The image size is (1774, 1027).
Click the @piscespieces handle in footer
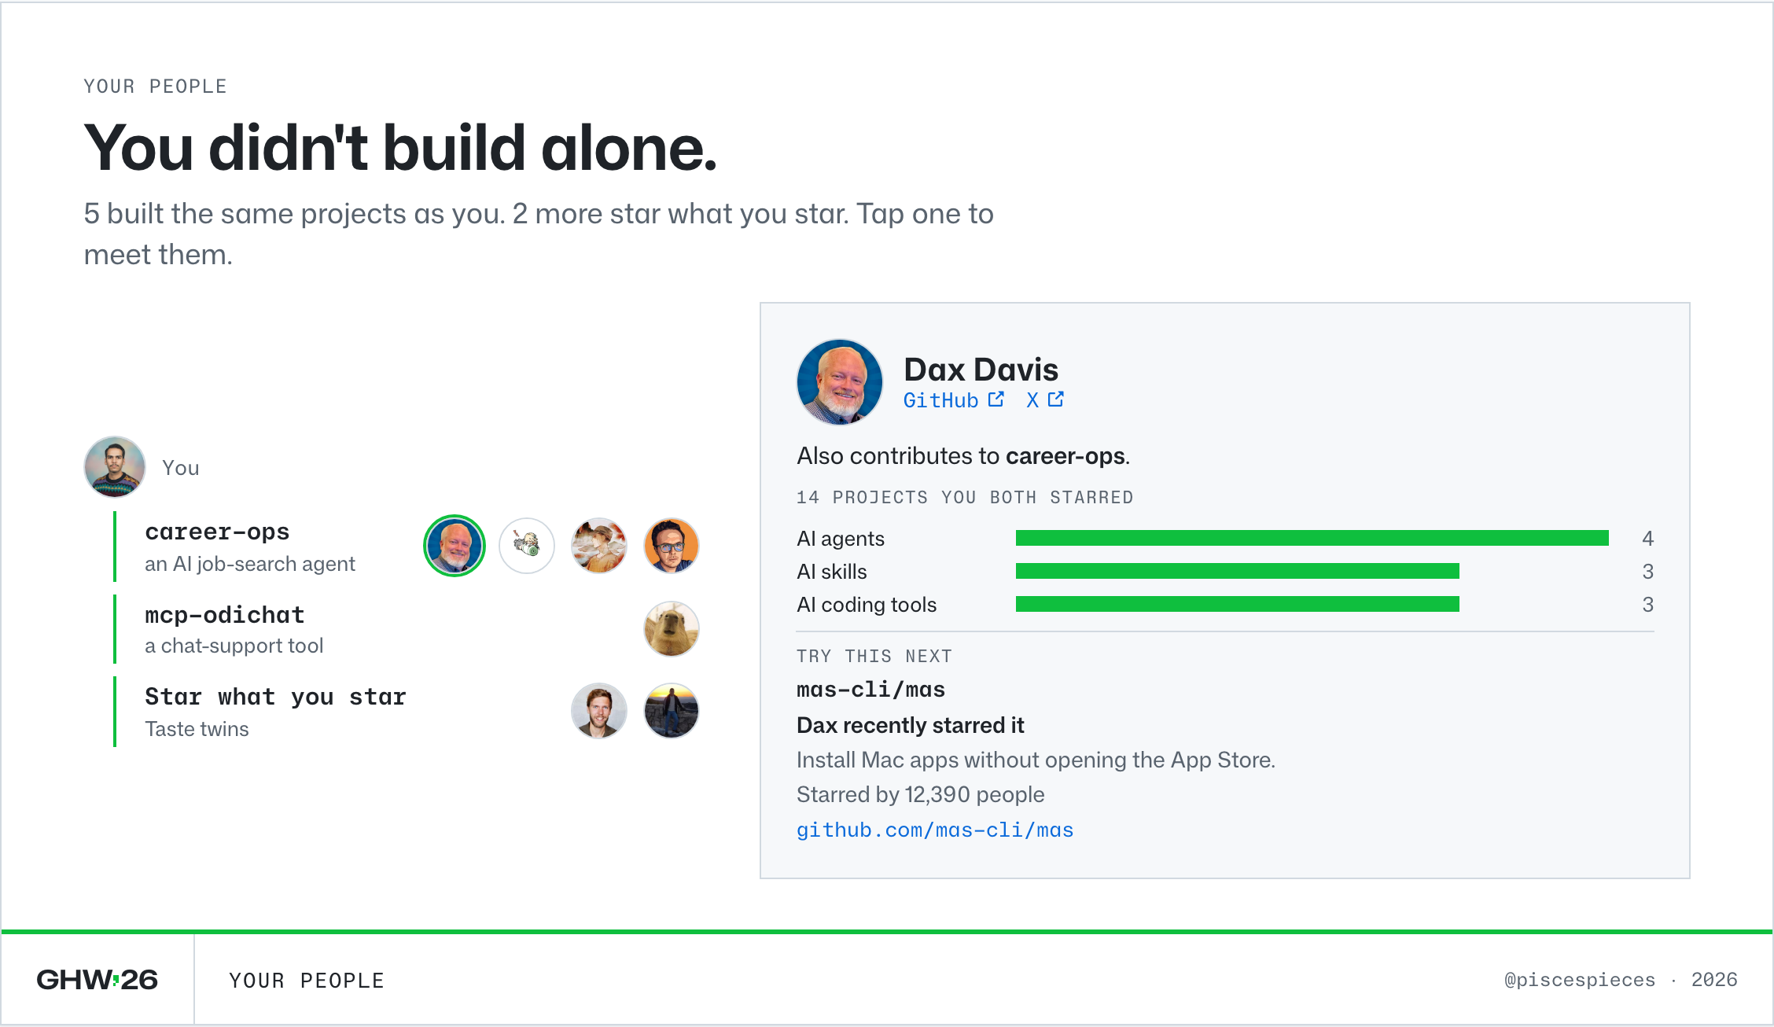[1580, 980]
